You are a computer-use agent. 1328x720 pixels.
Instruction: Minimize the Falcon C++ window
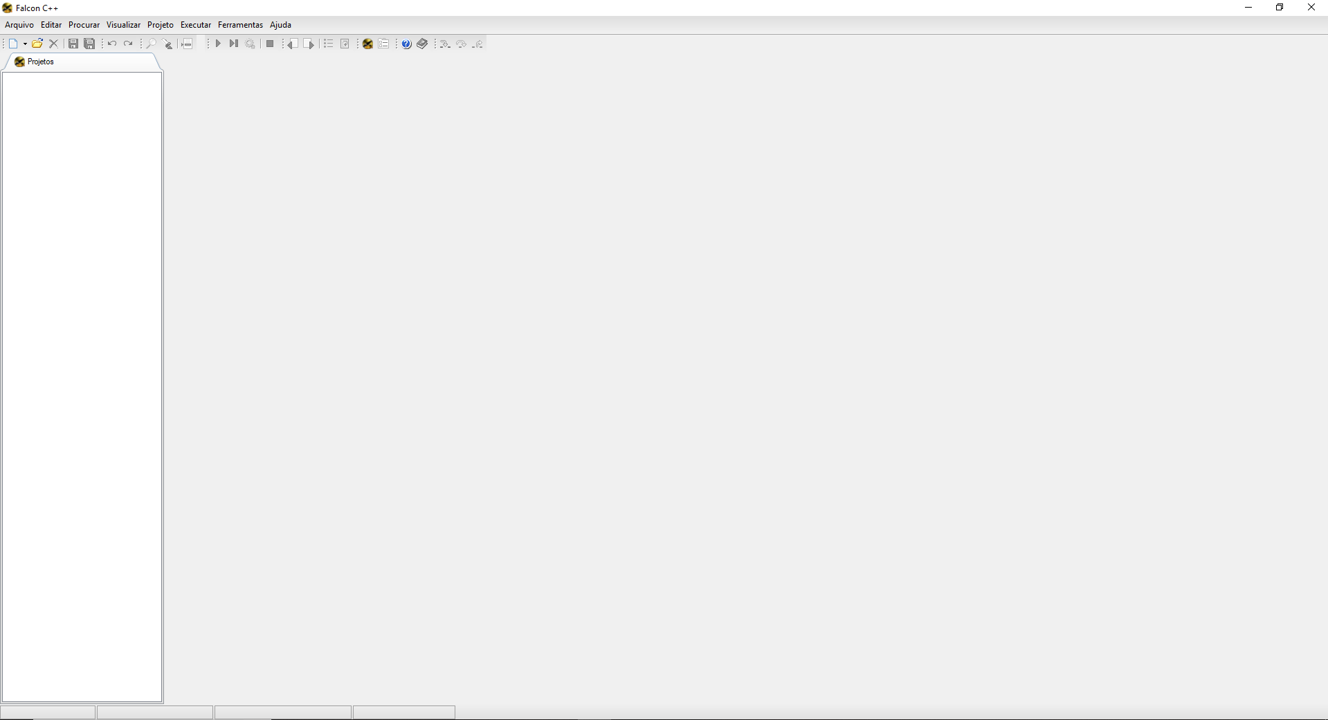[1248, 8]
